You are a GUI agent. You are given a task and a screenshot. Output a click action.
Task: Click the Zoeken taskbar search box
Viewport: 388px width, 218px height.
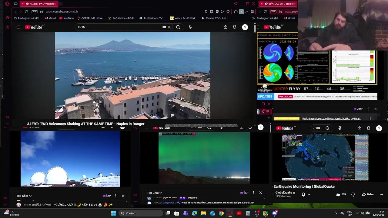pyautogui.click(x=141, y=213)
